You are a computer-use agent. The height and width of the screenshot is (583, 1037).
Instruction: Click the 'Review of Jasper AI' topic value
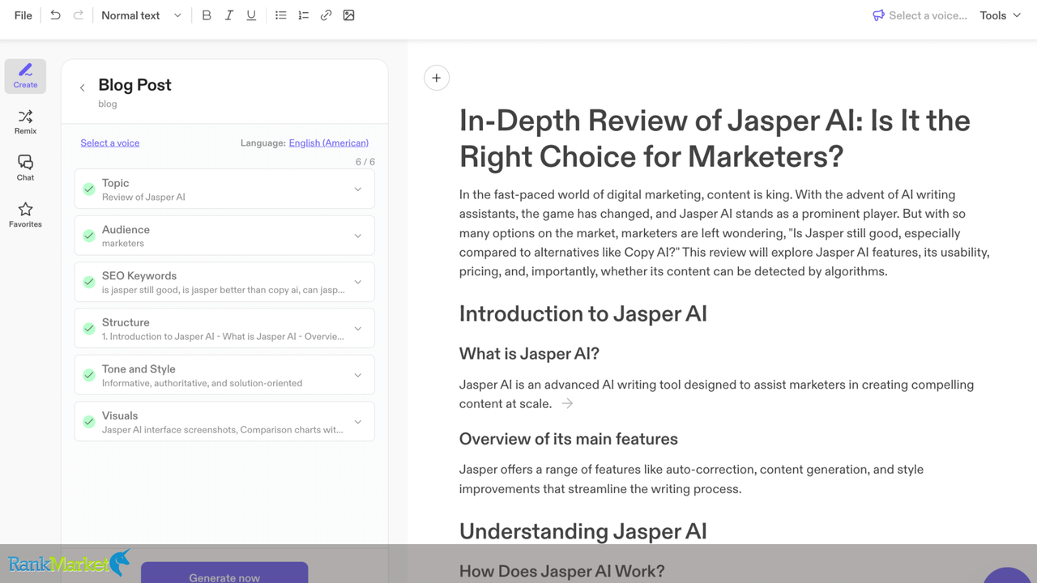143,197
